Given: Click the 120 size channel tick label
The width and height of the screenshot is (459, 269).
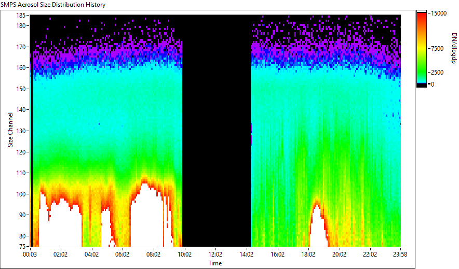Looking at the screenshot, I should [20, 152].
